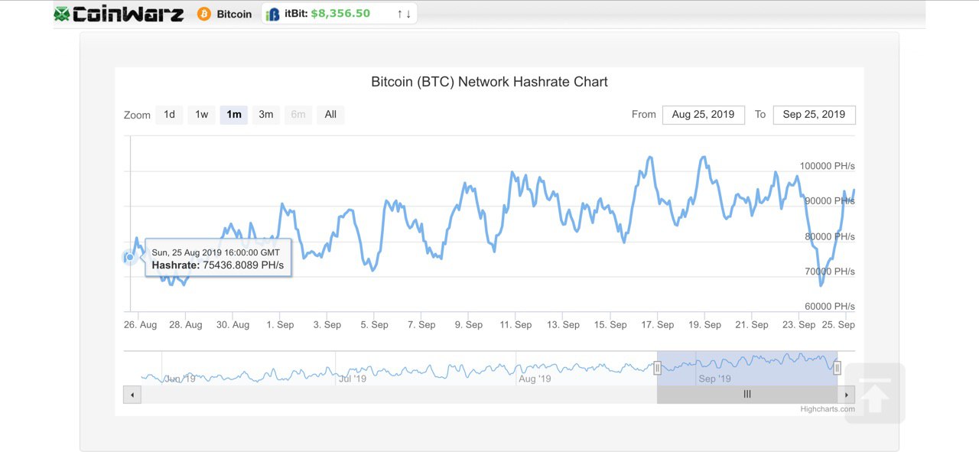This screenshot has height=452, width=979.
Task: Select the 1d zoom range
Action: coord(169,115)
